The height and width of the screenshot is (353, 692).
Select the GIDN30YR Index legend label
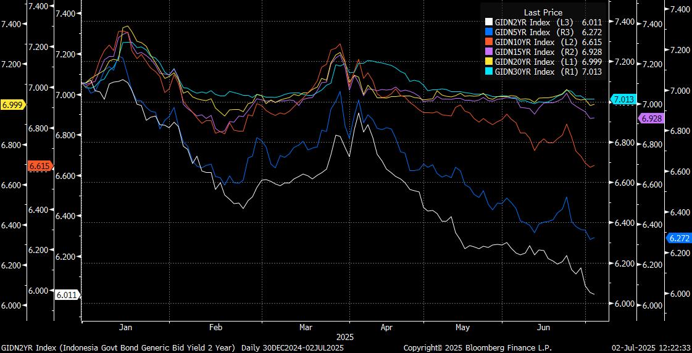tap(525, 72)
